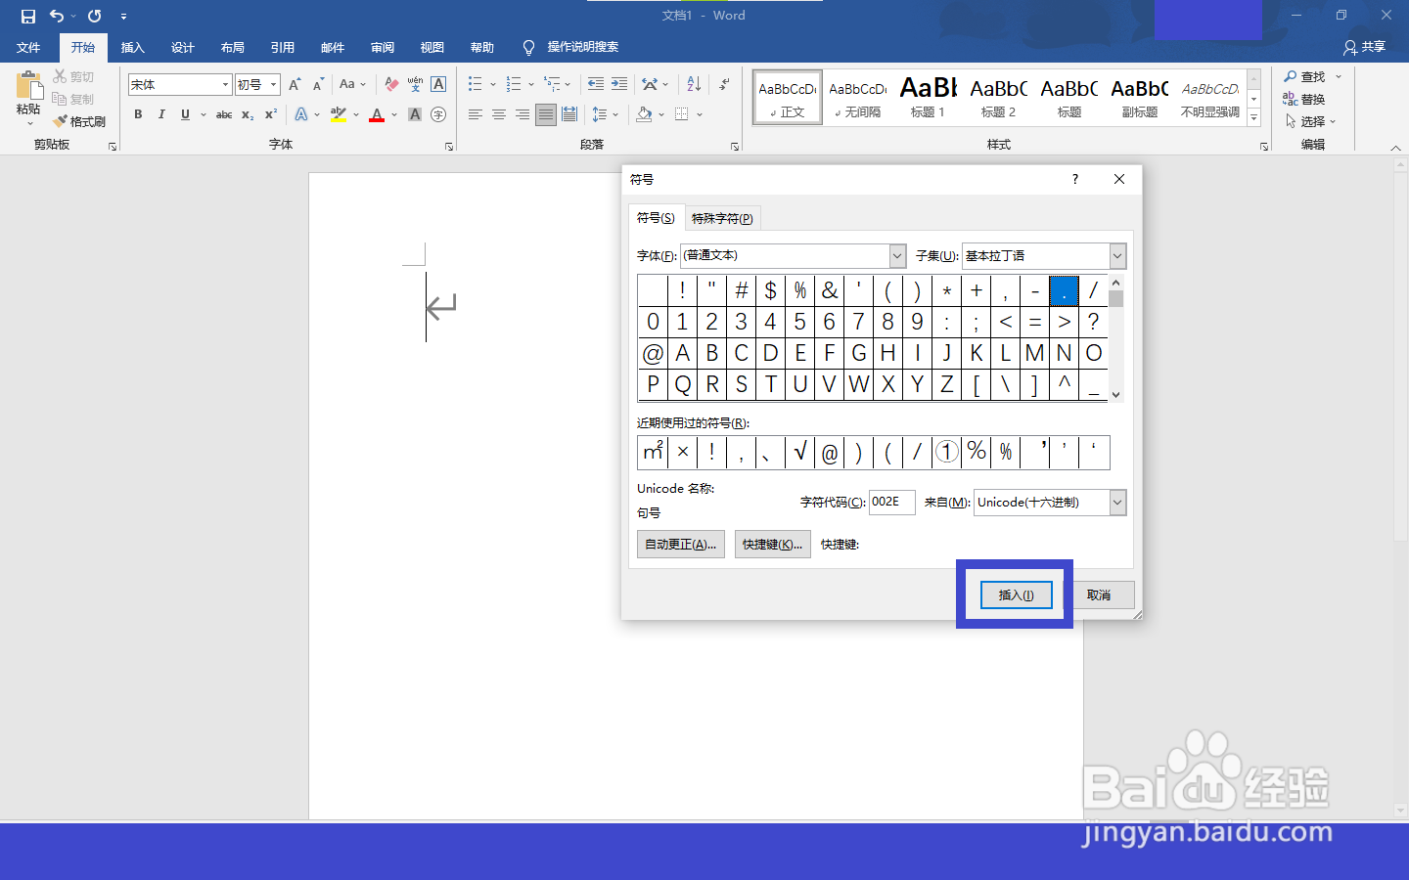This screenshot has height=880, width=1409.
Task: Click the Redo icon in quick access
Action: pyautogui.click(x=95, y=16)
